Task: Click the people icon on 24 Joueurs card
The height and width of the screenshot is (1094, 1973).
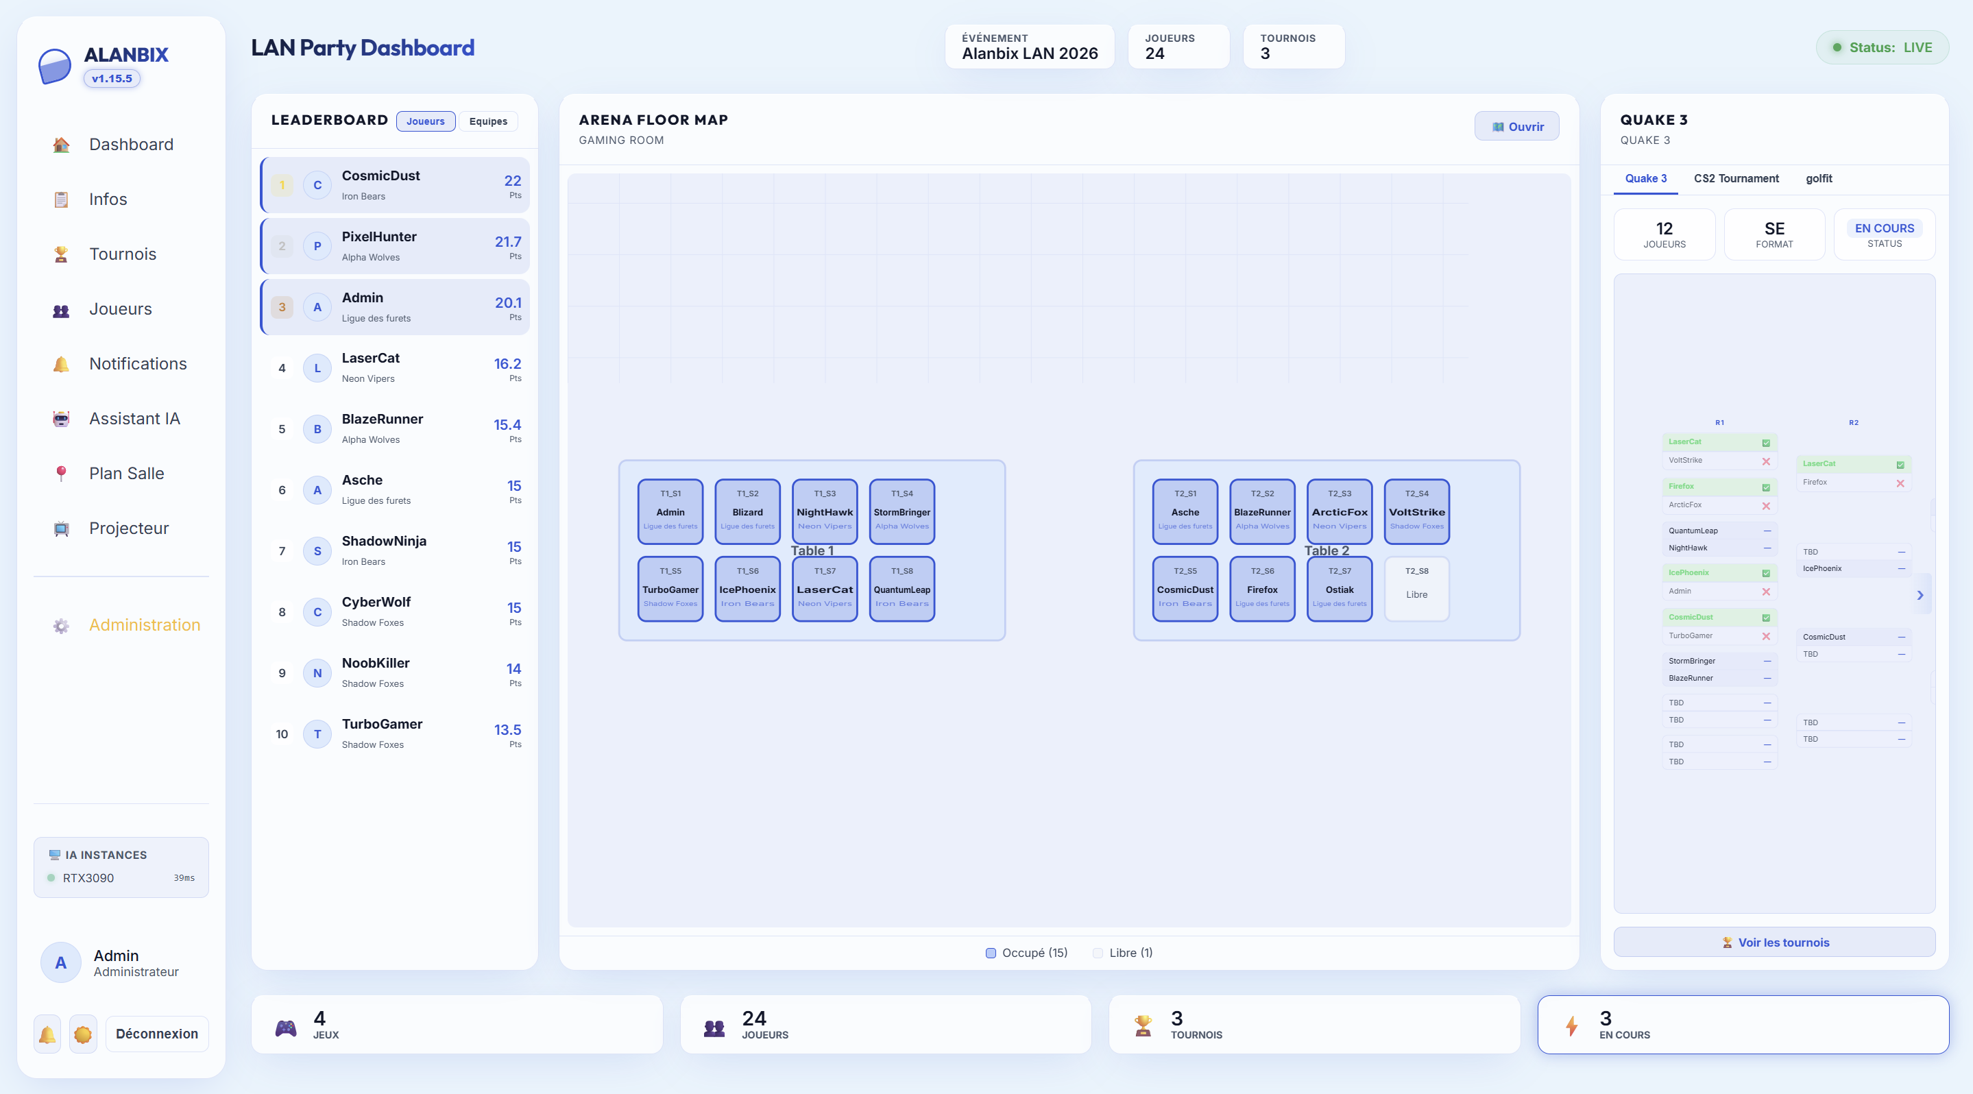Action: pos(714,1028)
